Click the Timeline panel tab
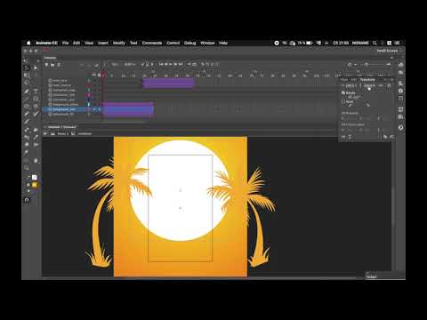427x320 pixels. [x=50, y=58]
